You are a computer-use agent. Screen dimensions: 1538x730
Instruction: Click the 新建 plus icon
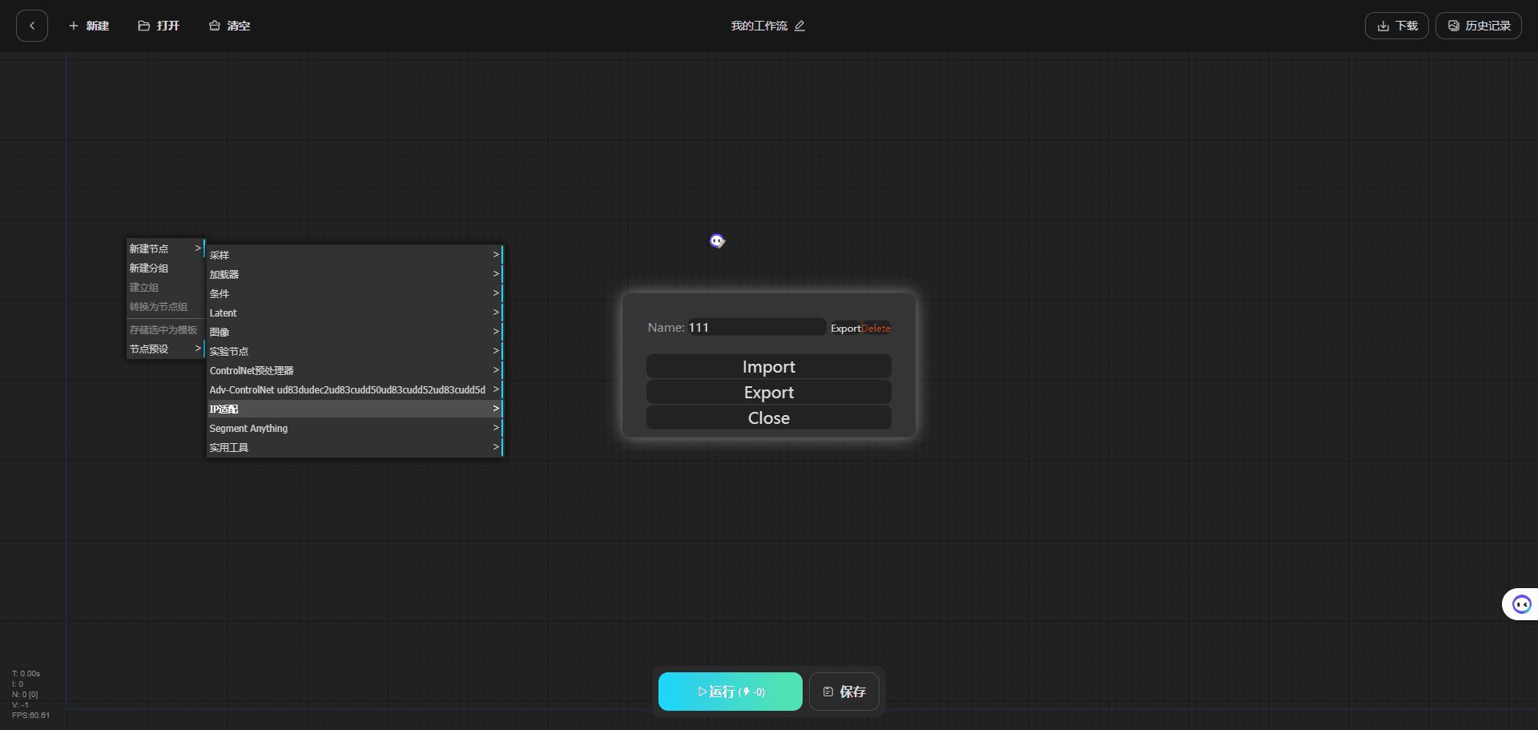(x=74, y=26)
